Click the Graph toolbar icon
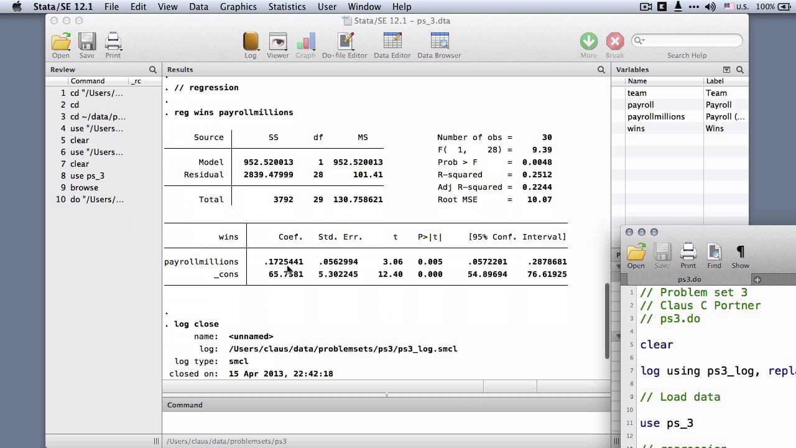This screenshot has width=796, height=448. (x=305, y=42)
